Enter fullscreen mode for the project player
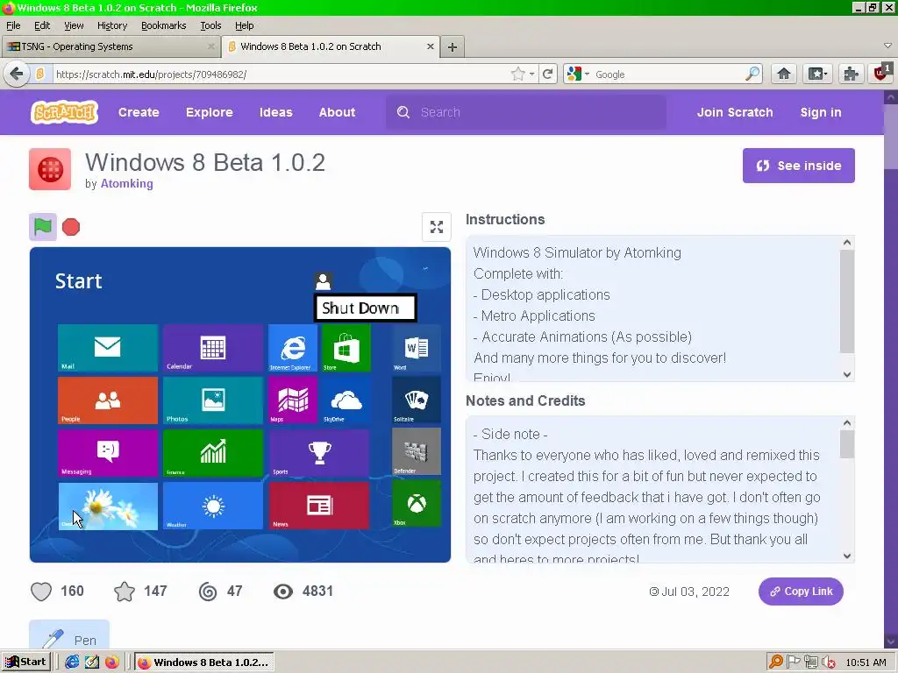Image resolution: width=898 pixels, height=673 pixels. [x=437, y=227]
